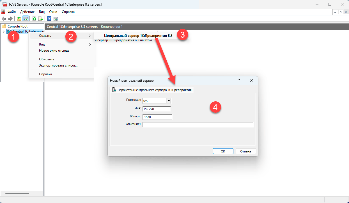
Task: Click the Описание text field
Action: point(198,124)
